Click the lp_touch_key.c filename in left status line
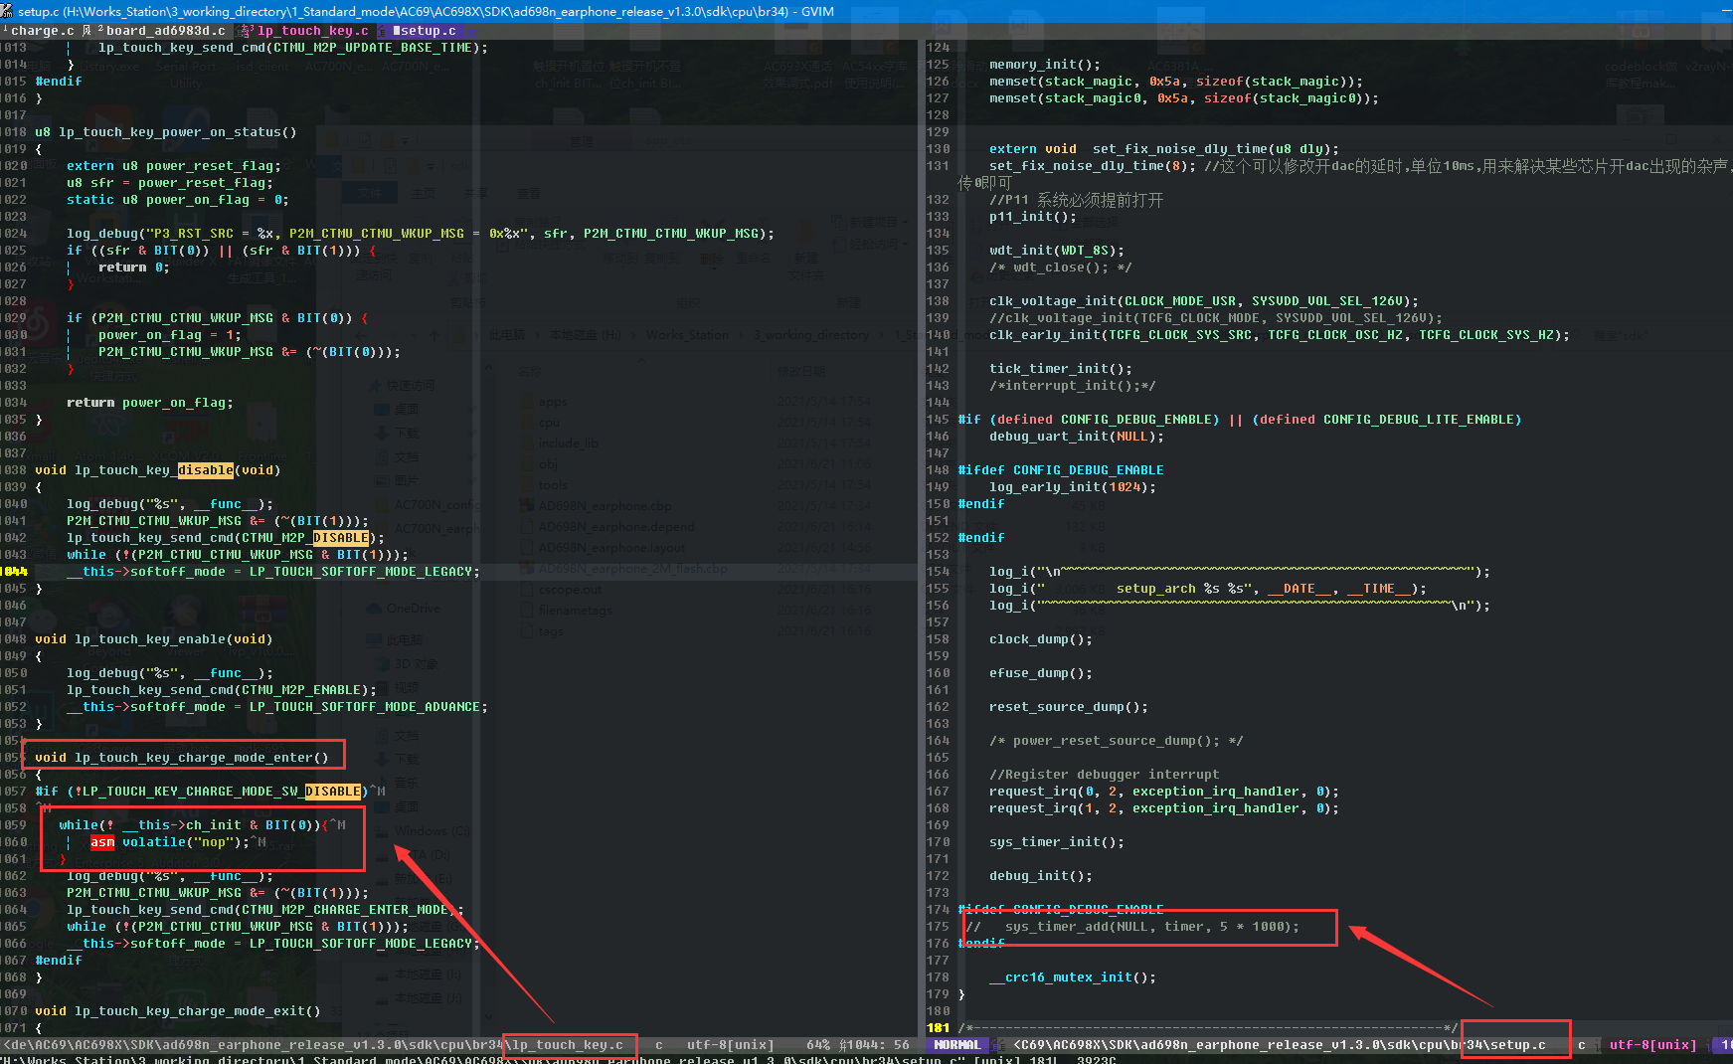 pos(568,1045)
